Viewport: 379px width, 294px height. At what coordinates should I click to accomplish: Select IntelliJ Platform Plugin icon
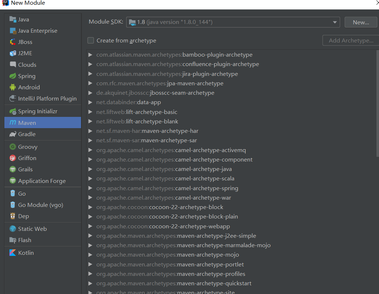13,98
